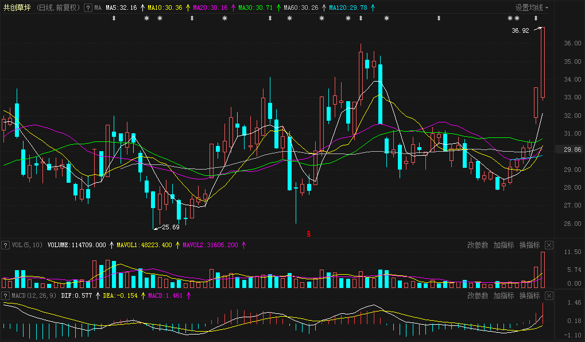Open the MA indicator help question-mark icon
The height and width of the screenshot is (342, 585).
click(x=88, y=8)
